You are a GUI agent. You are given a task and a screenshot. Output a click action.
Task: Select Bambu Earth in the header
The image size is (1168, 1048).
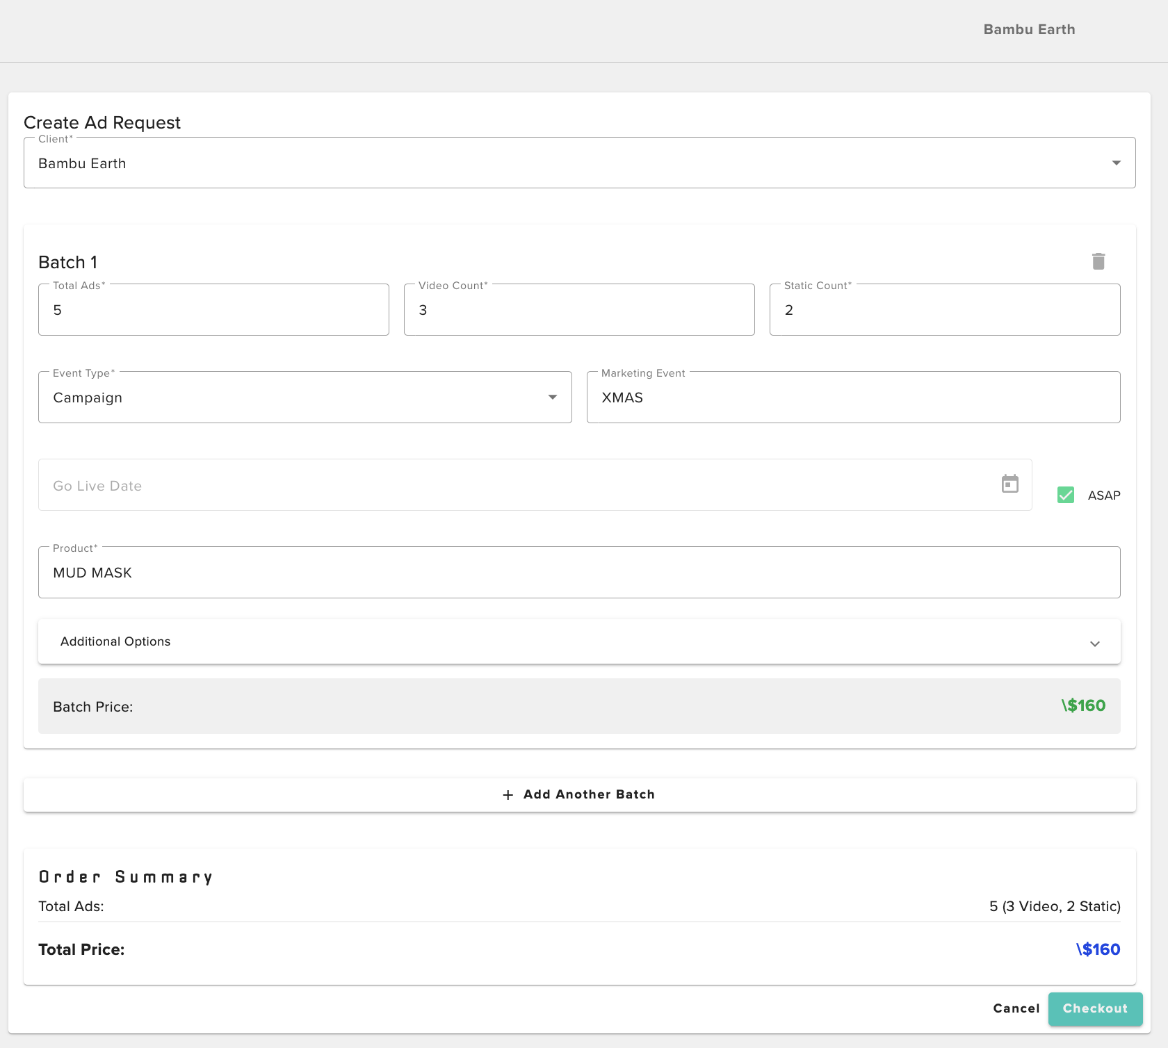(x=1029, y=29)
